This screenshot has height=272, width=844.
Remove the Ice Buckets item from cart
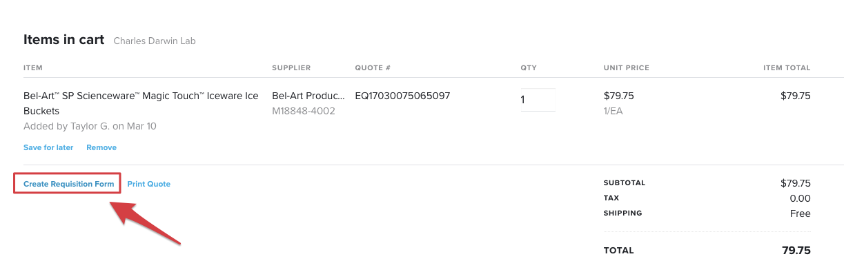(101, 147)
